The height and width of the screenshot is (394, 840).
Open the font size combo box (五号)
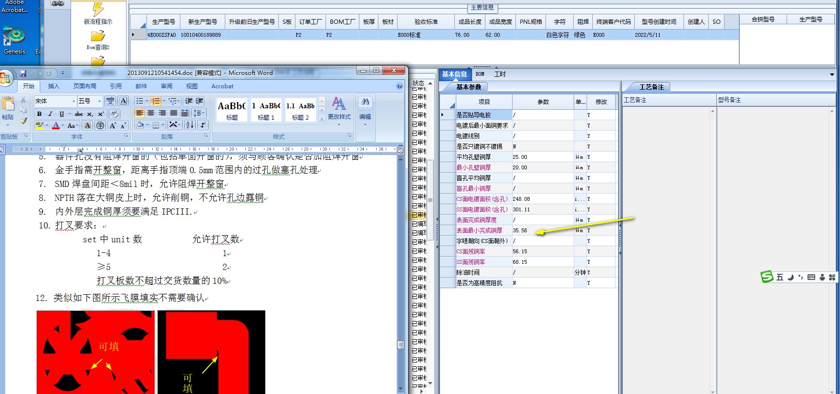(90, 101)
